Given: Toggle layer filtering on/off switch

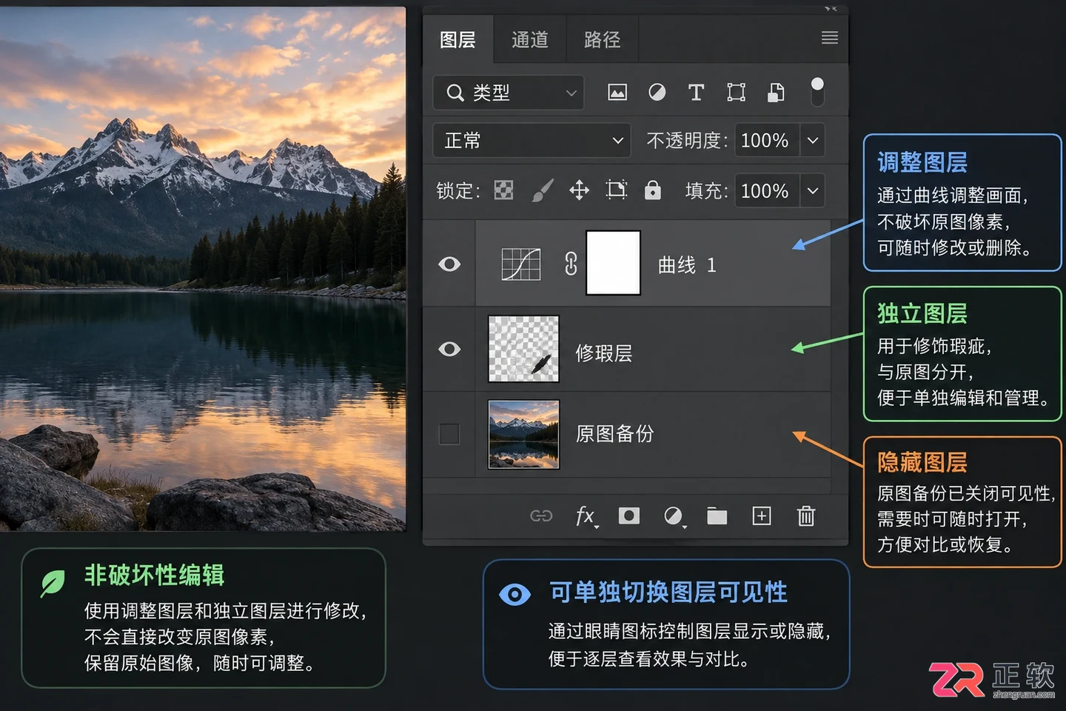Looking at the screenshot, I should point(817,91).
